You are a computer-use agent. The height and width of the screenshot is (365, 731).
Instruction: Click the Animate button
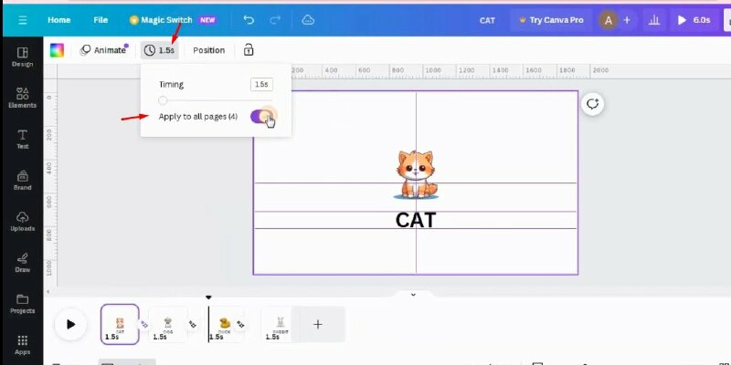click(103, 50)
